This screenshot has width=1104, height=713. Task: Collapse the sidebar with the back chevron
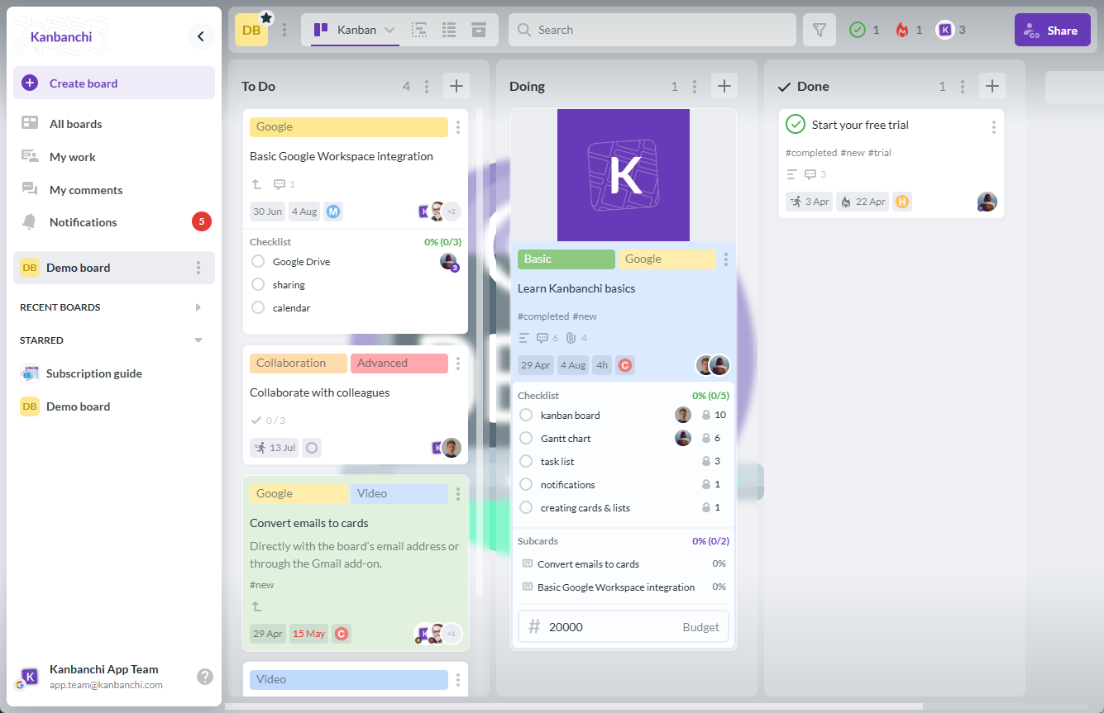201,36
